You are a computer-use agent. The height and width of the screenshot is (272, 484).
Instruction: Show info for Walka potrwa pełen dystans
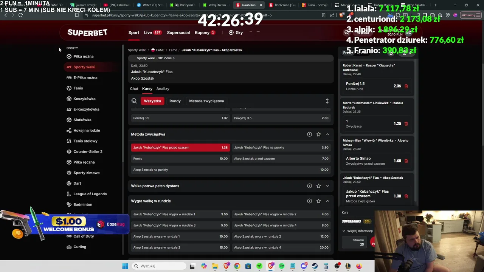click(309, 186)
